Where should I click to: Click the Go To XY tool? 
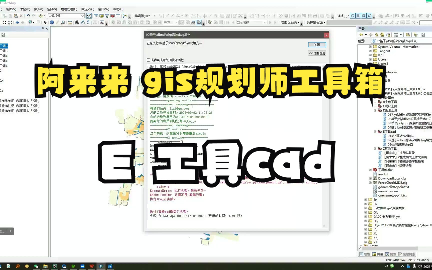coord(88,22)
